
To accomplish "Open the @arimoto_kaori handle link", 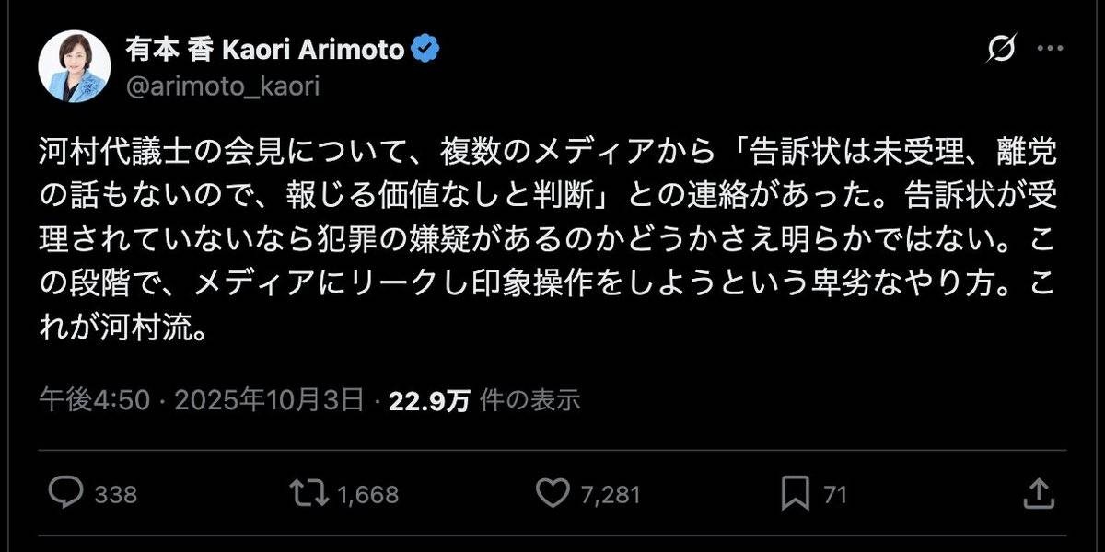I will point(223,86).
